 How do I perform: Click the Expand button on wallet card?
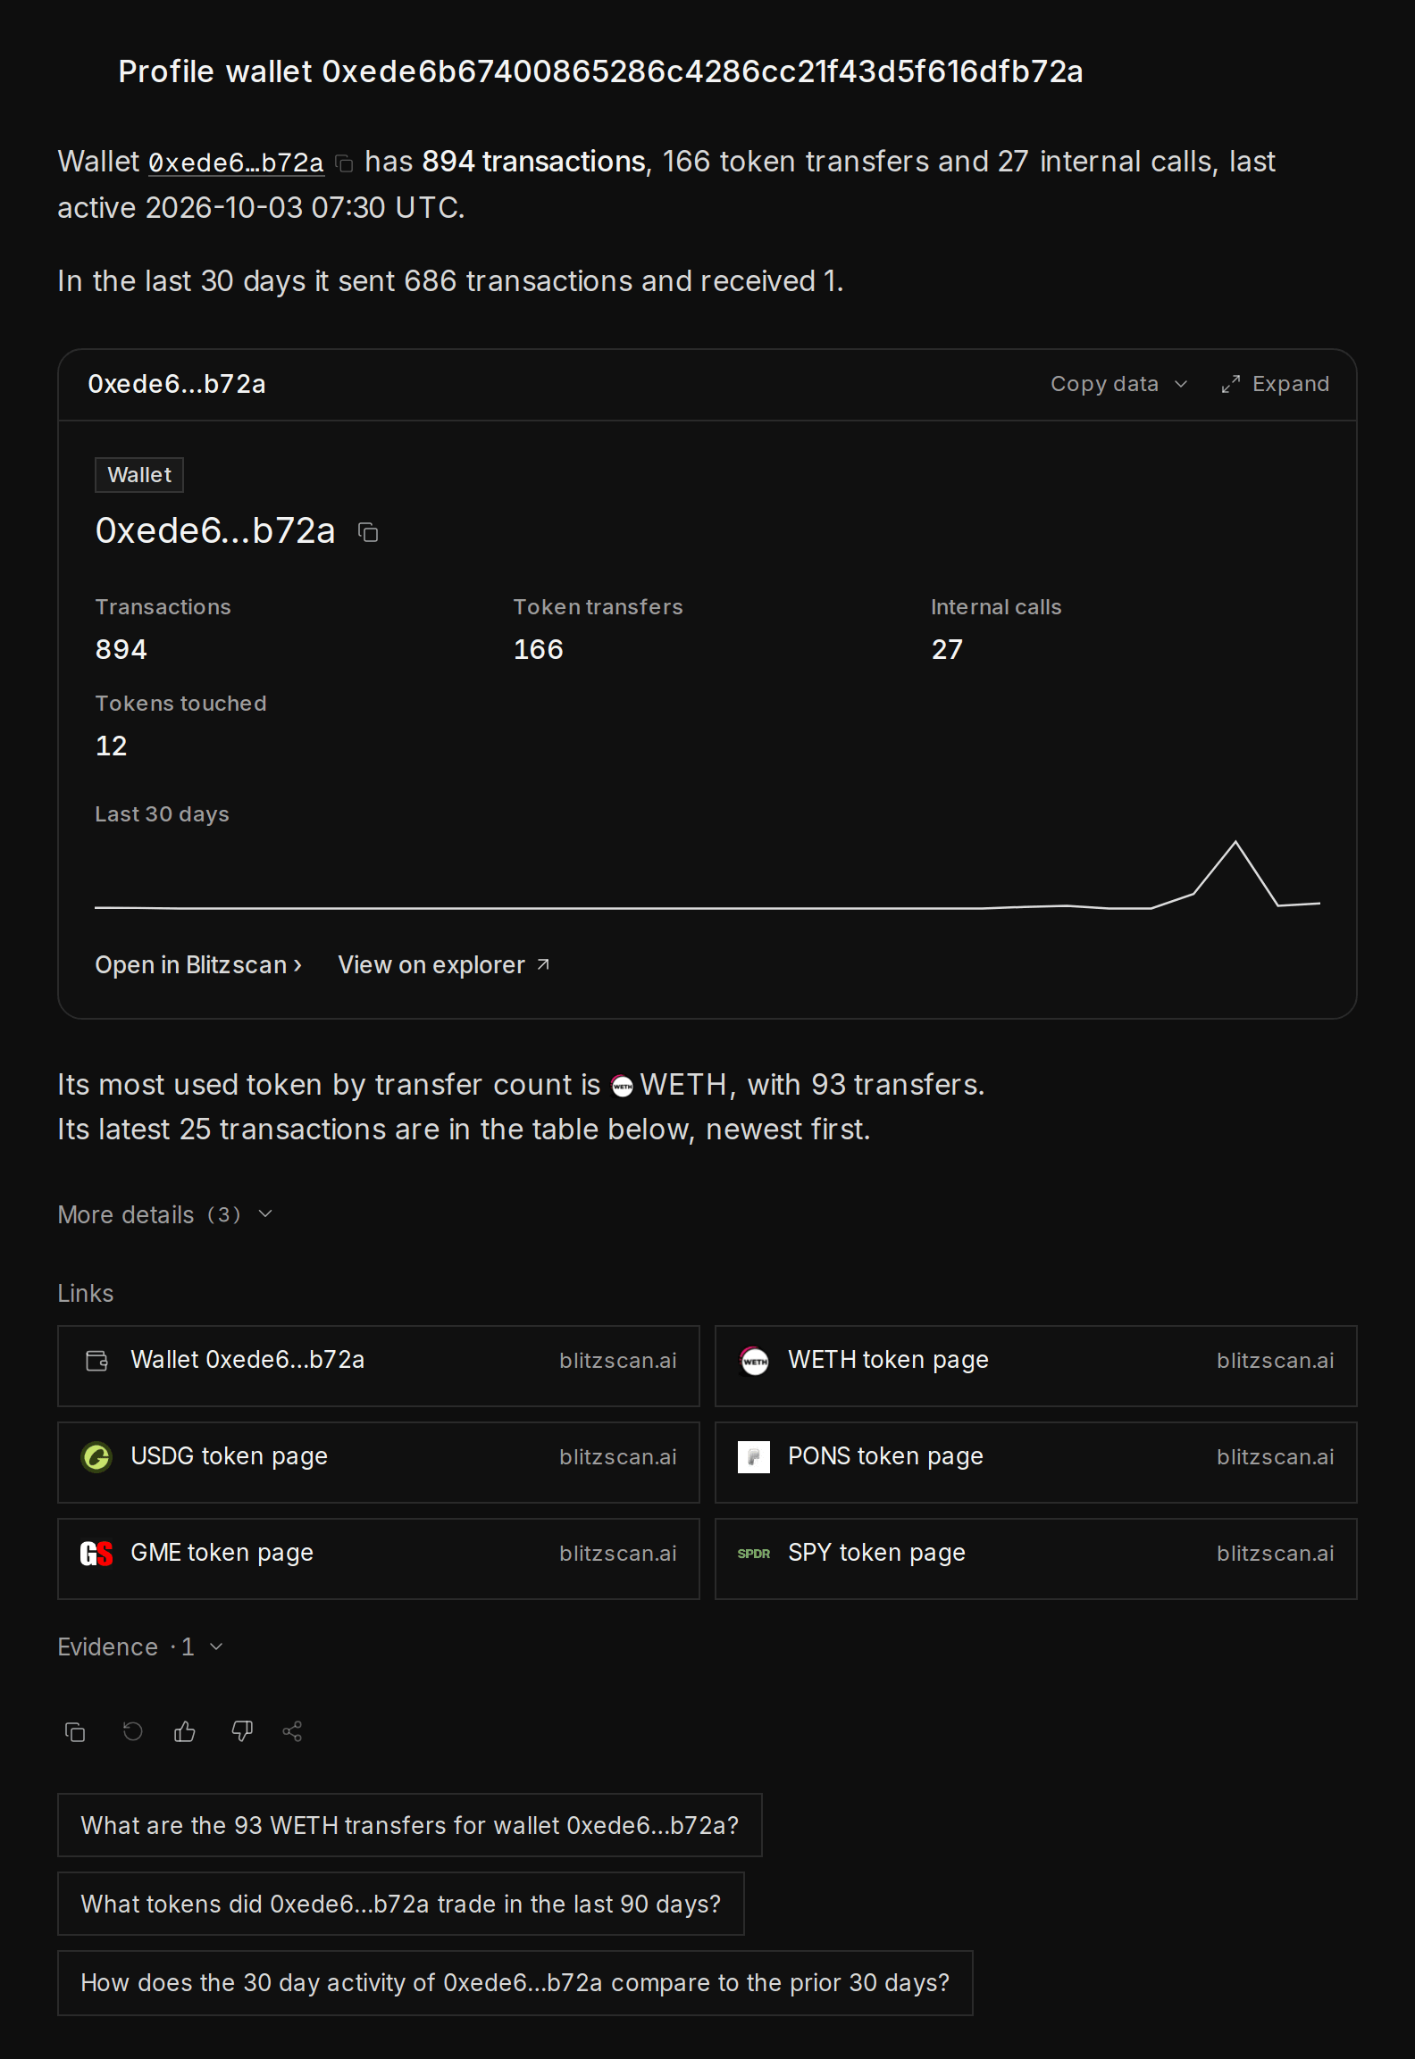pyautogui.click(x=1275, y=384)
